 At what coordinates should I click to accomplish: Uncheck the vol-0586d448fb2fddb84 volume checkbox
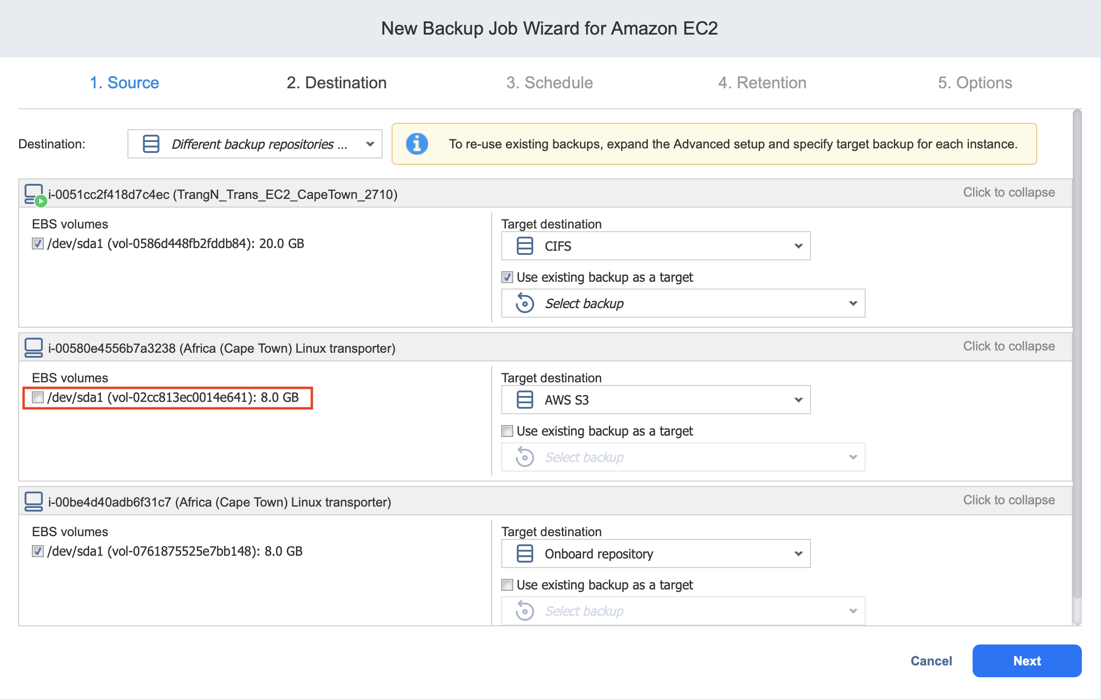[x=38, y=243]
